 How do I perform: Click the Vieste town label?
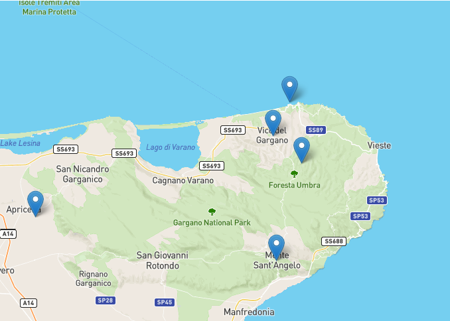380,145
